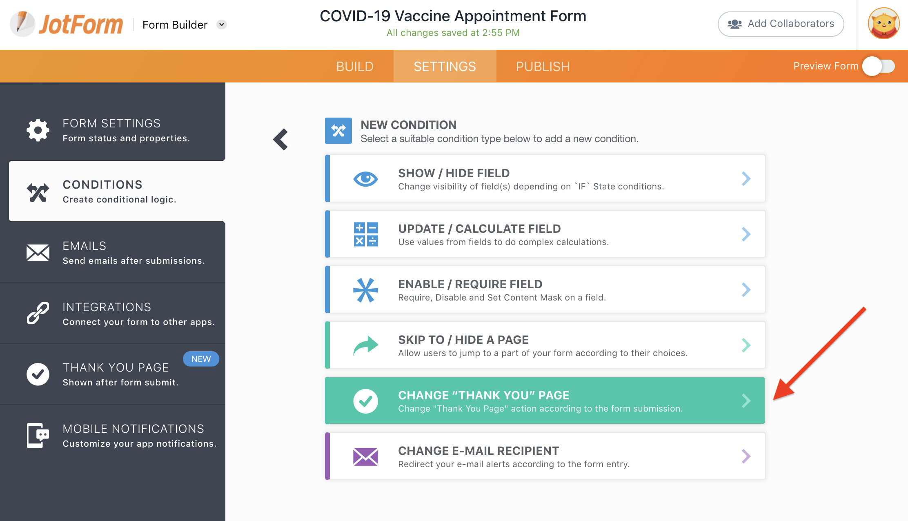908x521 pixels.
Task: Open the user avatar profile menu
Action: [884, 24]
